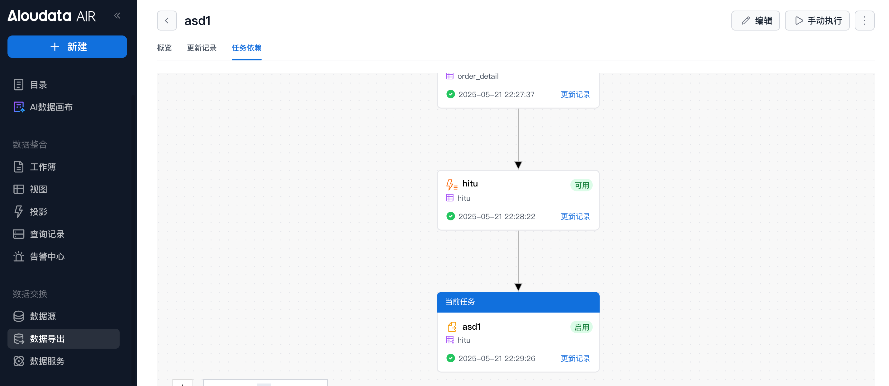Click the back arrow next to asd1
This screenshot has height=386, width=889.
click(167, 21)
